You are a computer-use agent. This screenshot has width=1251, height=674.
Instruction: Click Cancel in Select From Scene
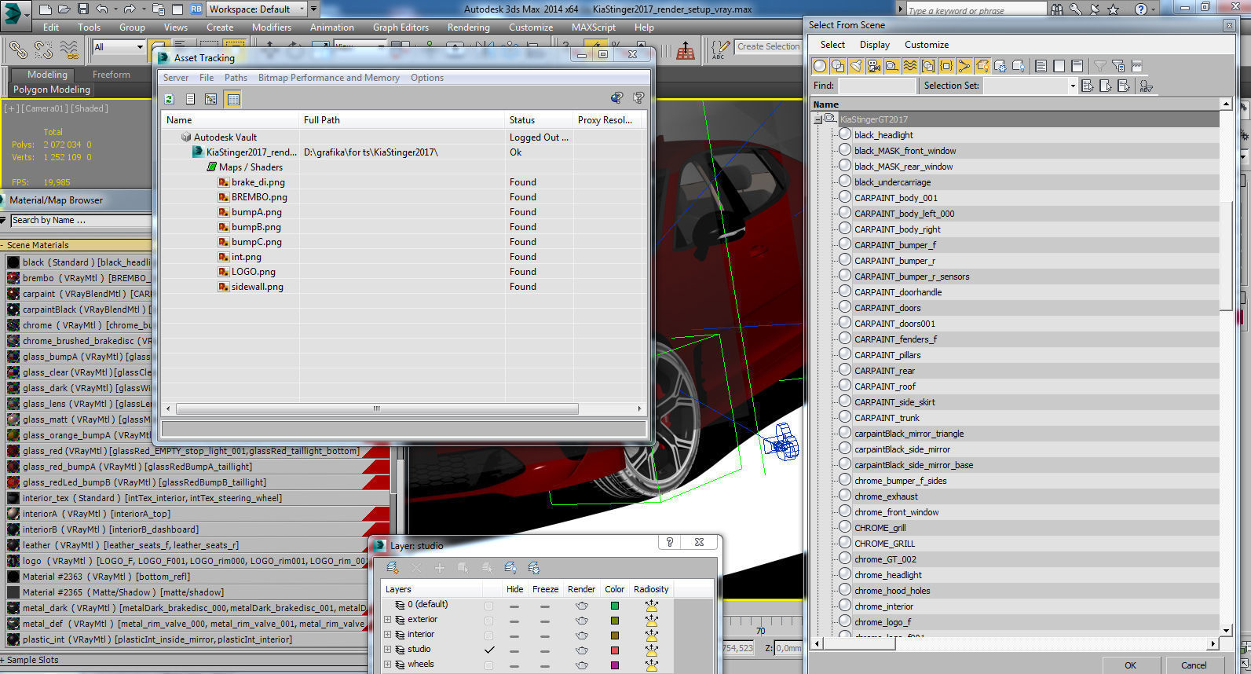click(x=1194, y=665)
